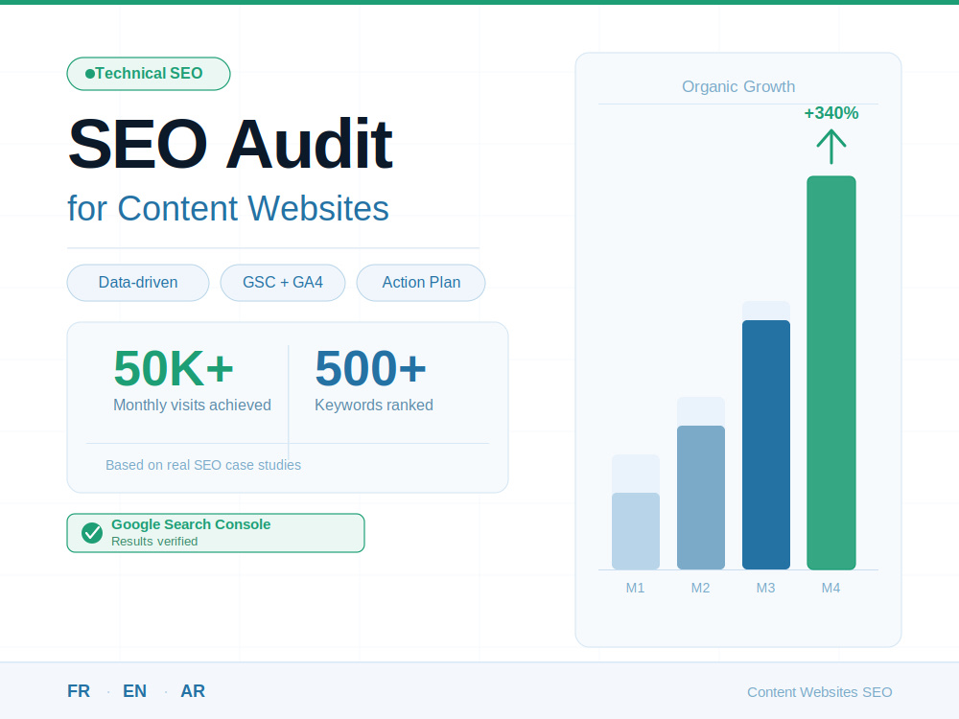Click the M3 dark blue bar
Screen dimensions: 959x719
click(x=765, y=445)
